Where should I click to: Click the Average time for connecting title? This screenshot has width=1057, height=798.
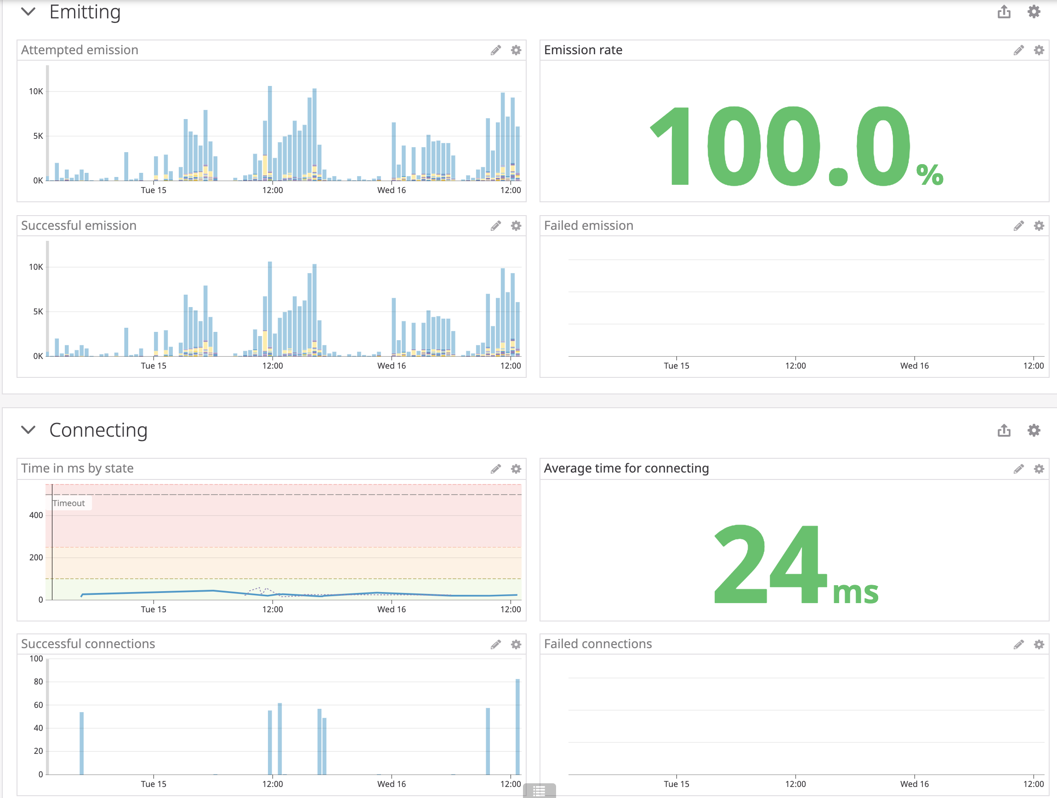626,468
